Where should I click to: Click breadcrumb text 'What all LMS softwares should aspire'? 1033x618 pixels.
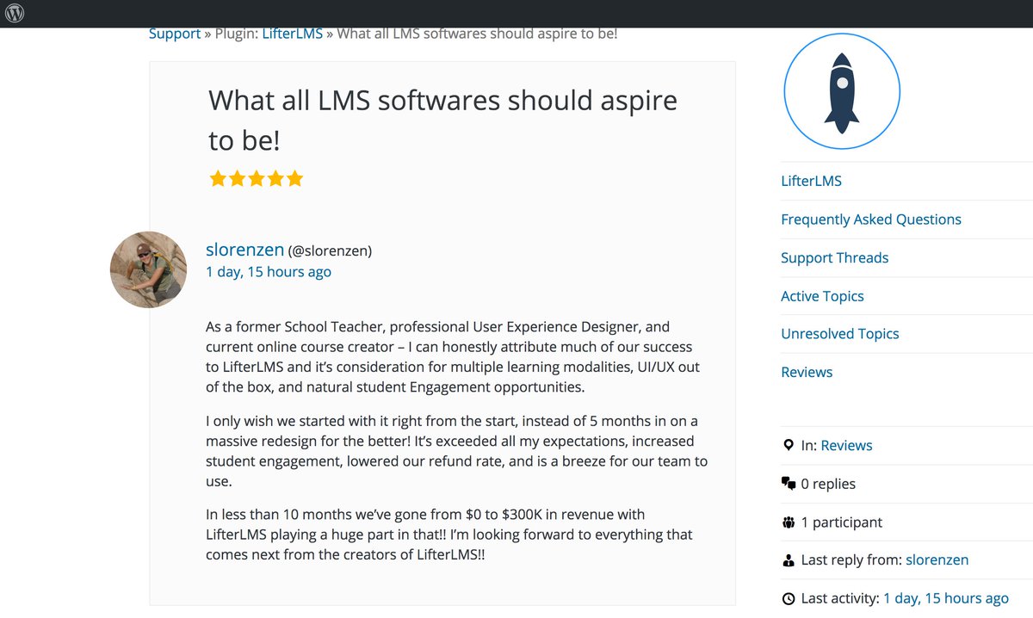tap(477, 34)
